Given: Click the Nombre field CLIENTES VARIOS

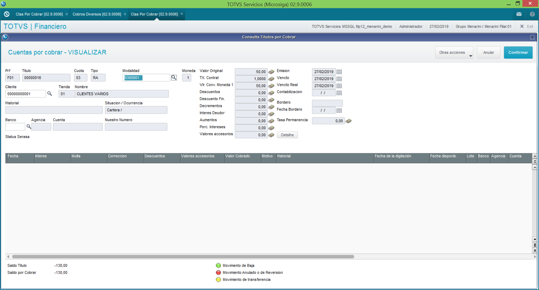Looking at the screenshot, I should tap(122, 94).
